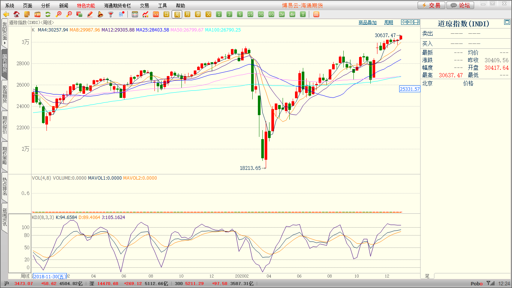
Task: Open the quote list table icon
Action: 135,14
